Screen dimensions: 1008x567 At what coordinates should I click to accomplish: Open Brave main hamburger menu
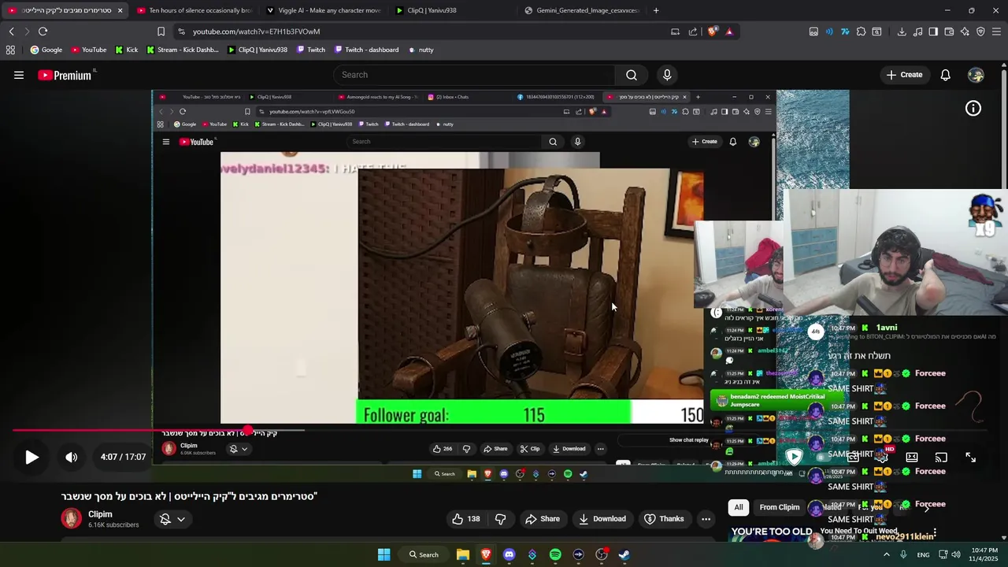click(996, 31)
